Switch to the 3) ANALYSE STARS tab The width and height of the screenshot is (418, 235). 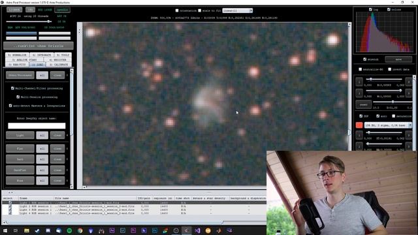click(x=25, y=59)
